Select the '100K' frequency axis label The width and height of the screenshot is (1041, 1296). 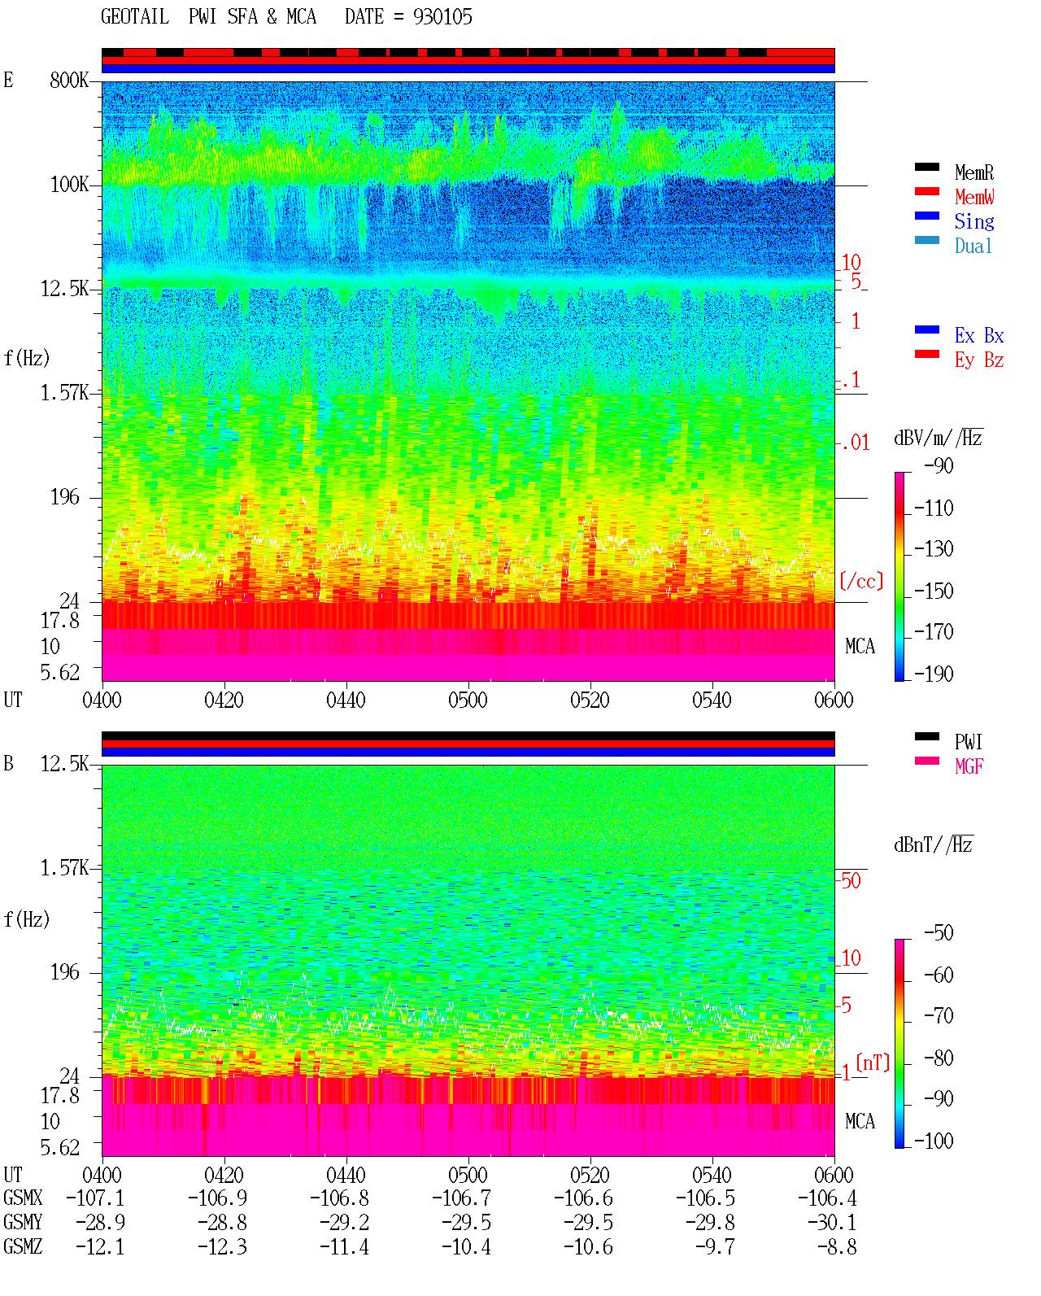pyautogui.click(x=69, y=185)
